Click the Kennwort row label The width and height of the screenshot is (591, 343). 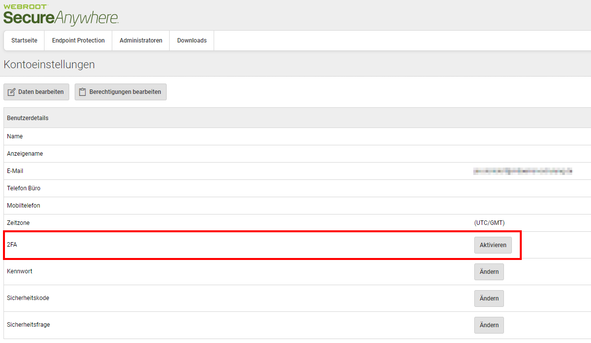(20, 271)
